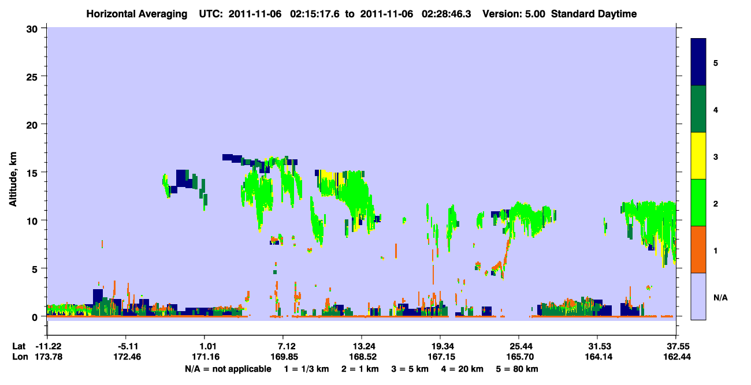Image resolution: width=751 pixels, height=385 pixels.
Task: Click the dark green level 4 color swatch
Action: 698,109
